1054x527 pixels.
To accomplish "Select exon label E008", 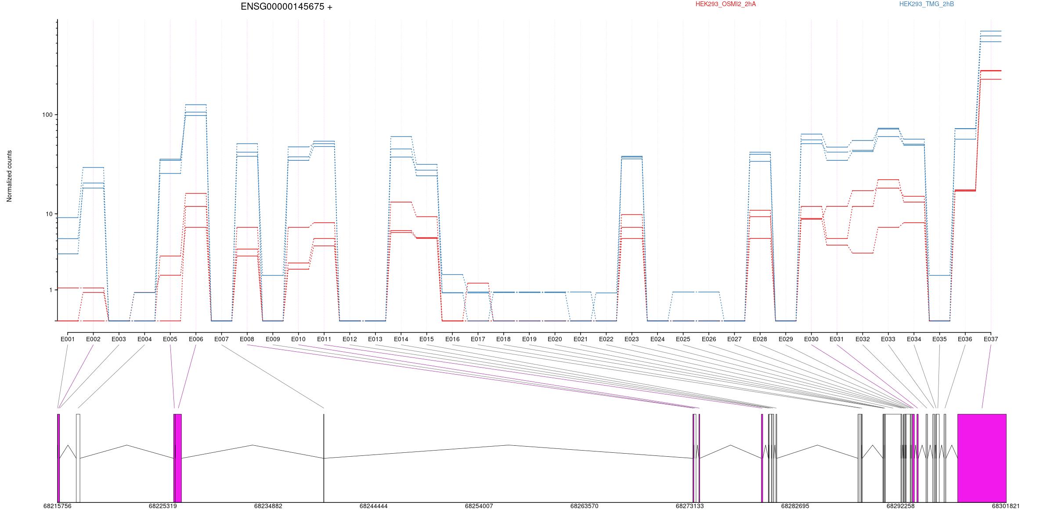I will point(247,339).
